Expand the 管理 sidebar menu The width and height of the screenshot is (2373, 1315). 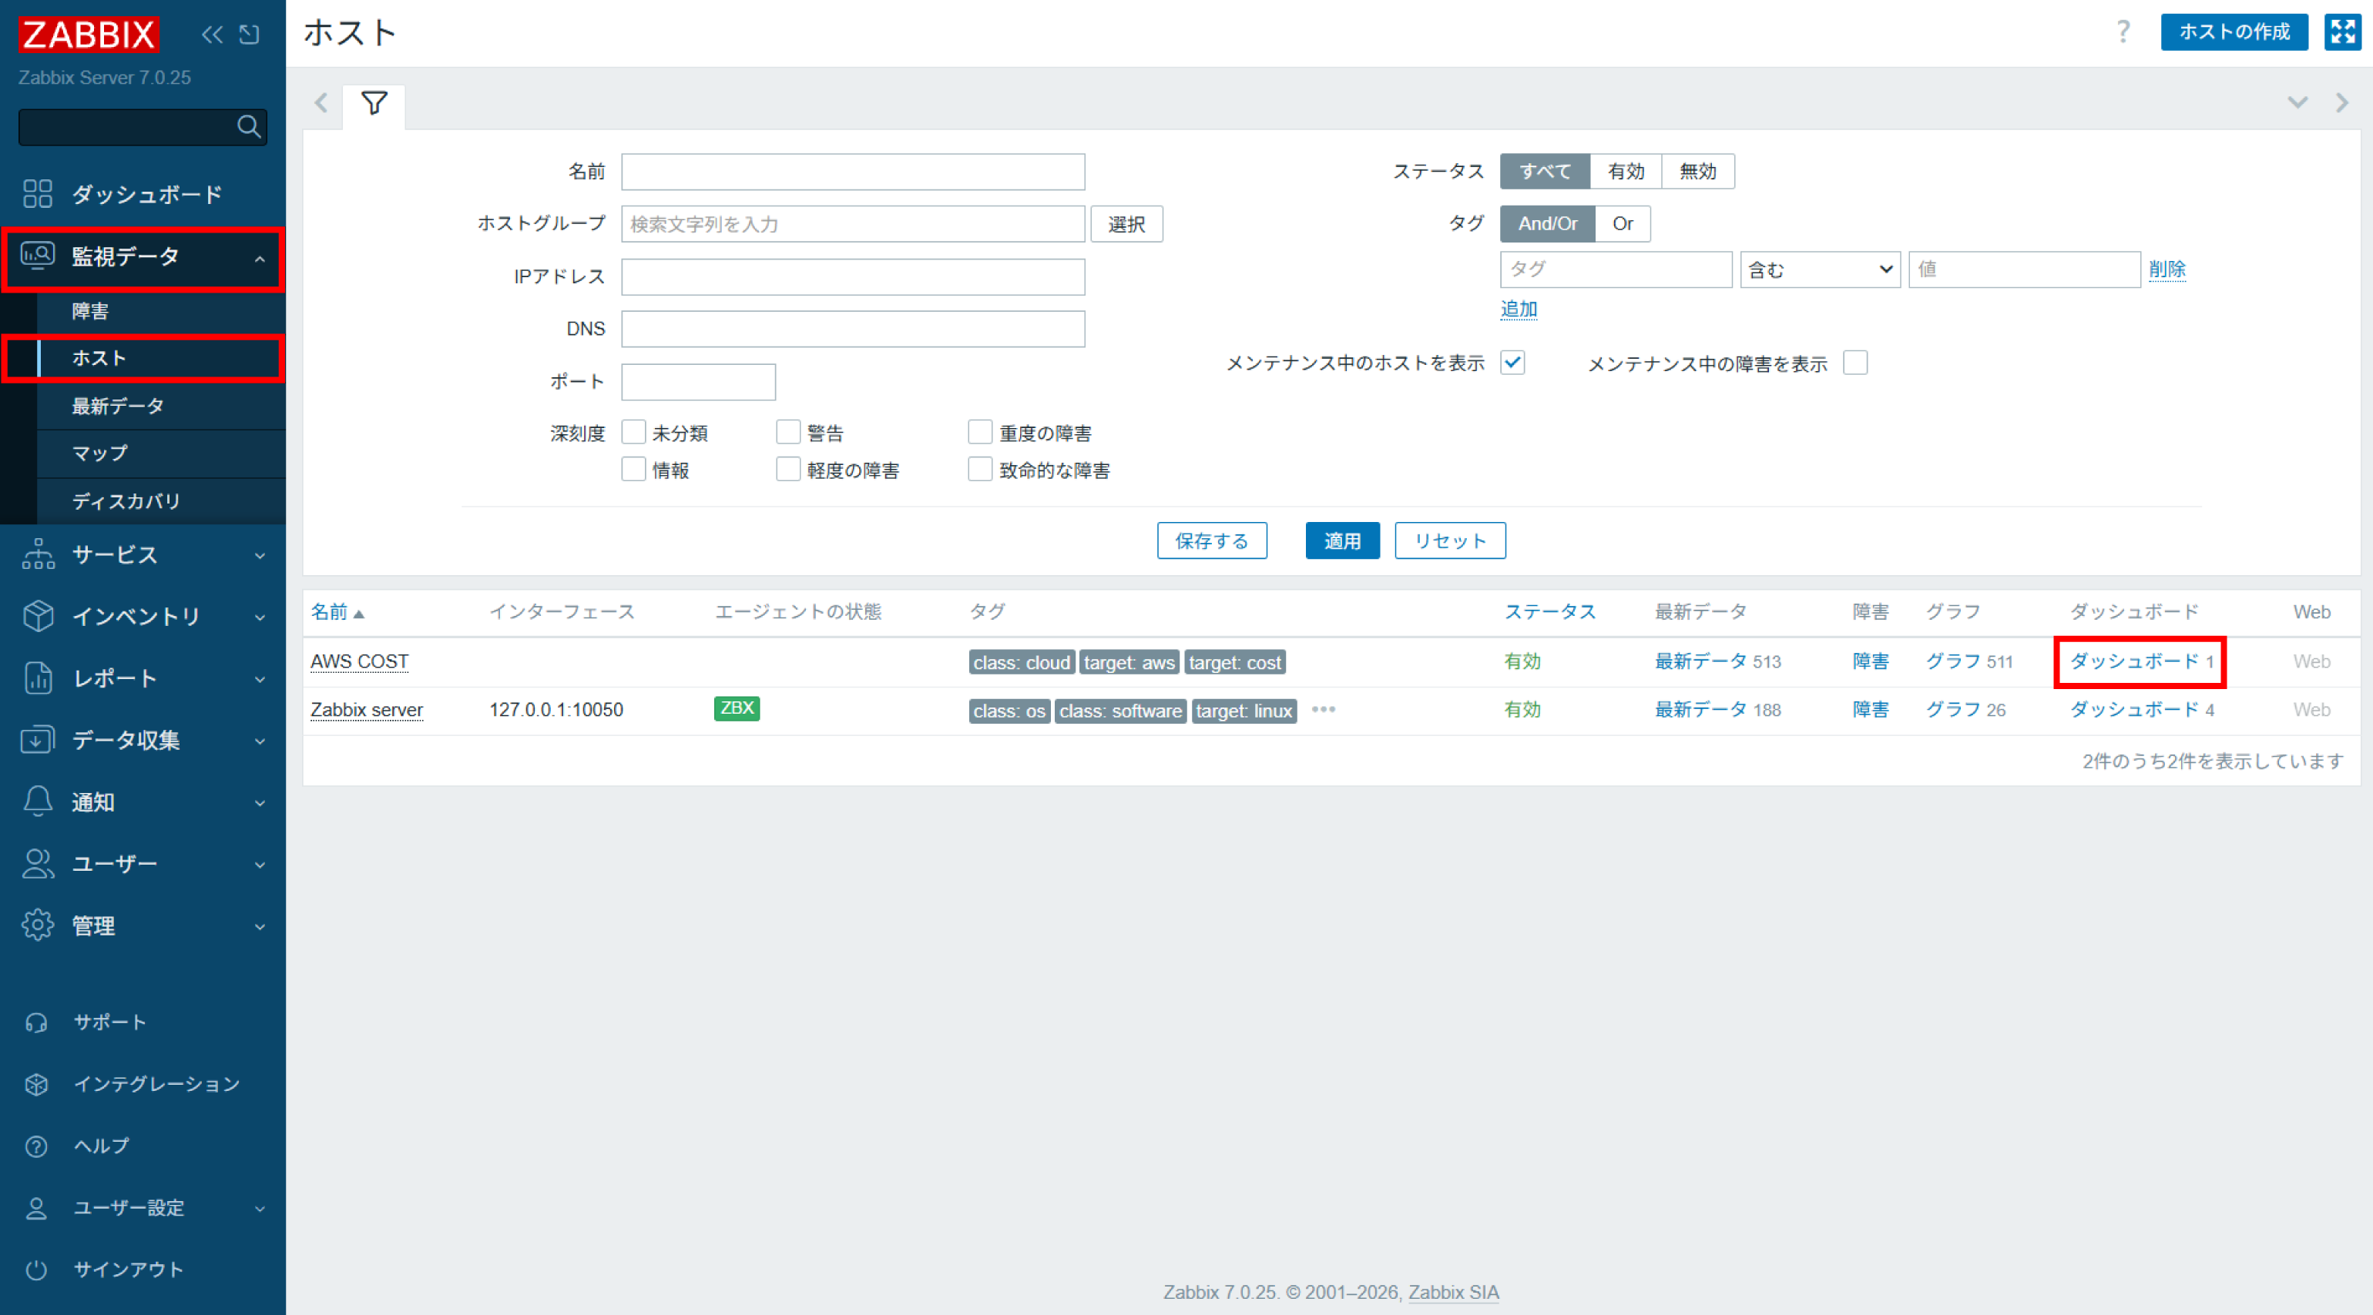[143, 925]
